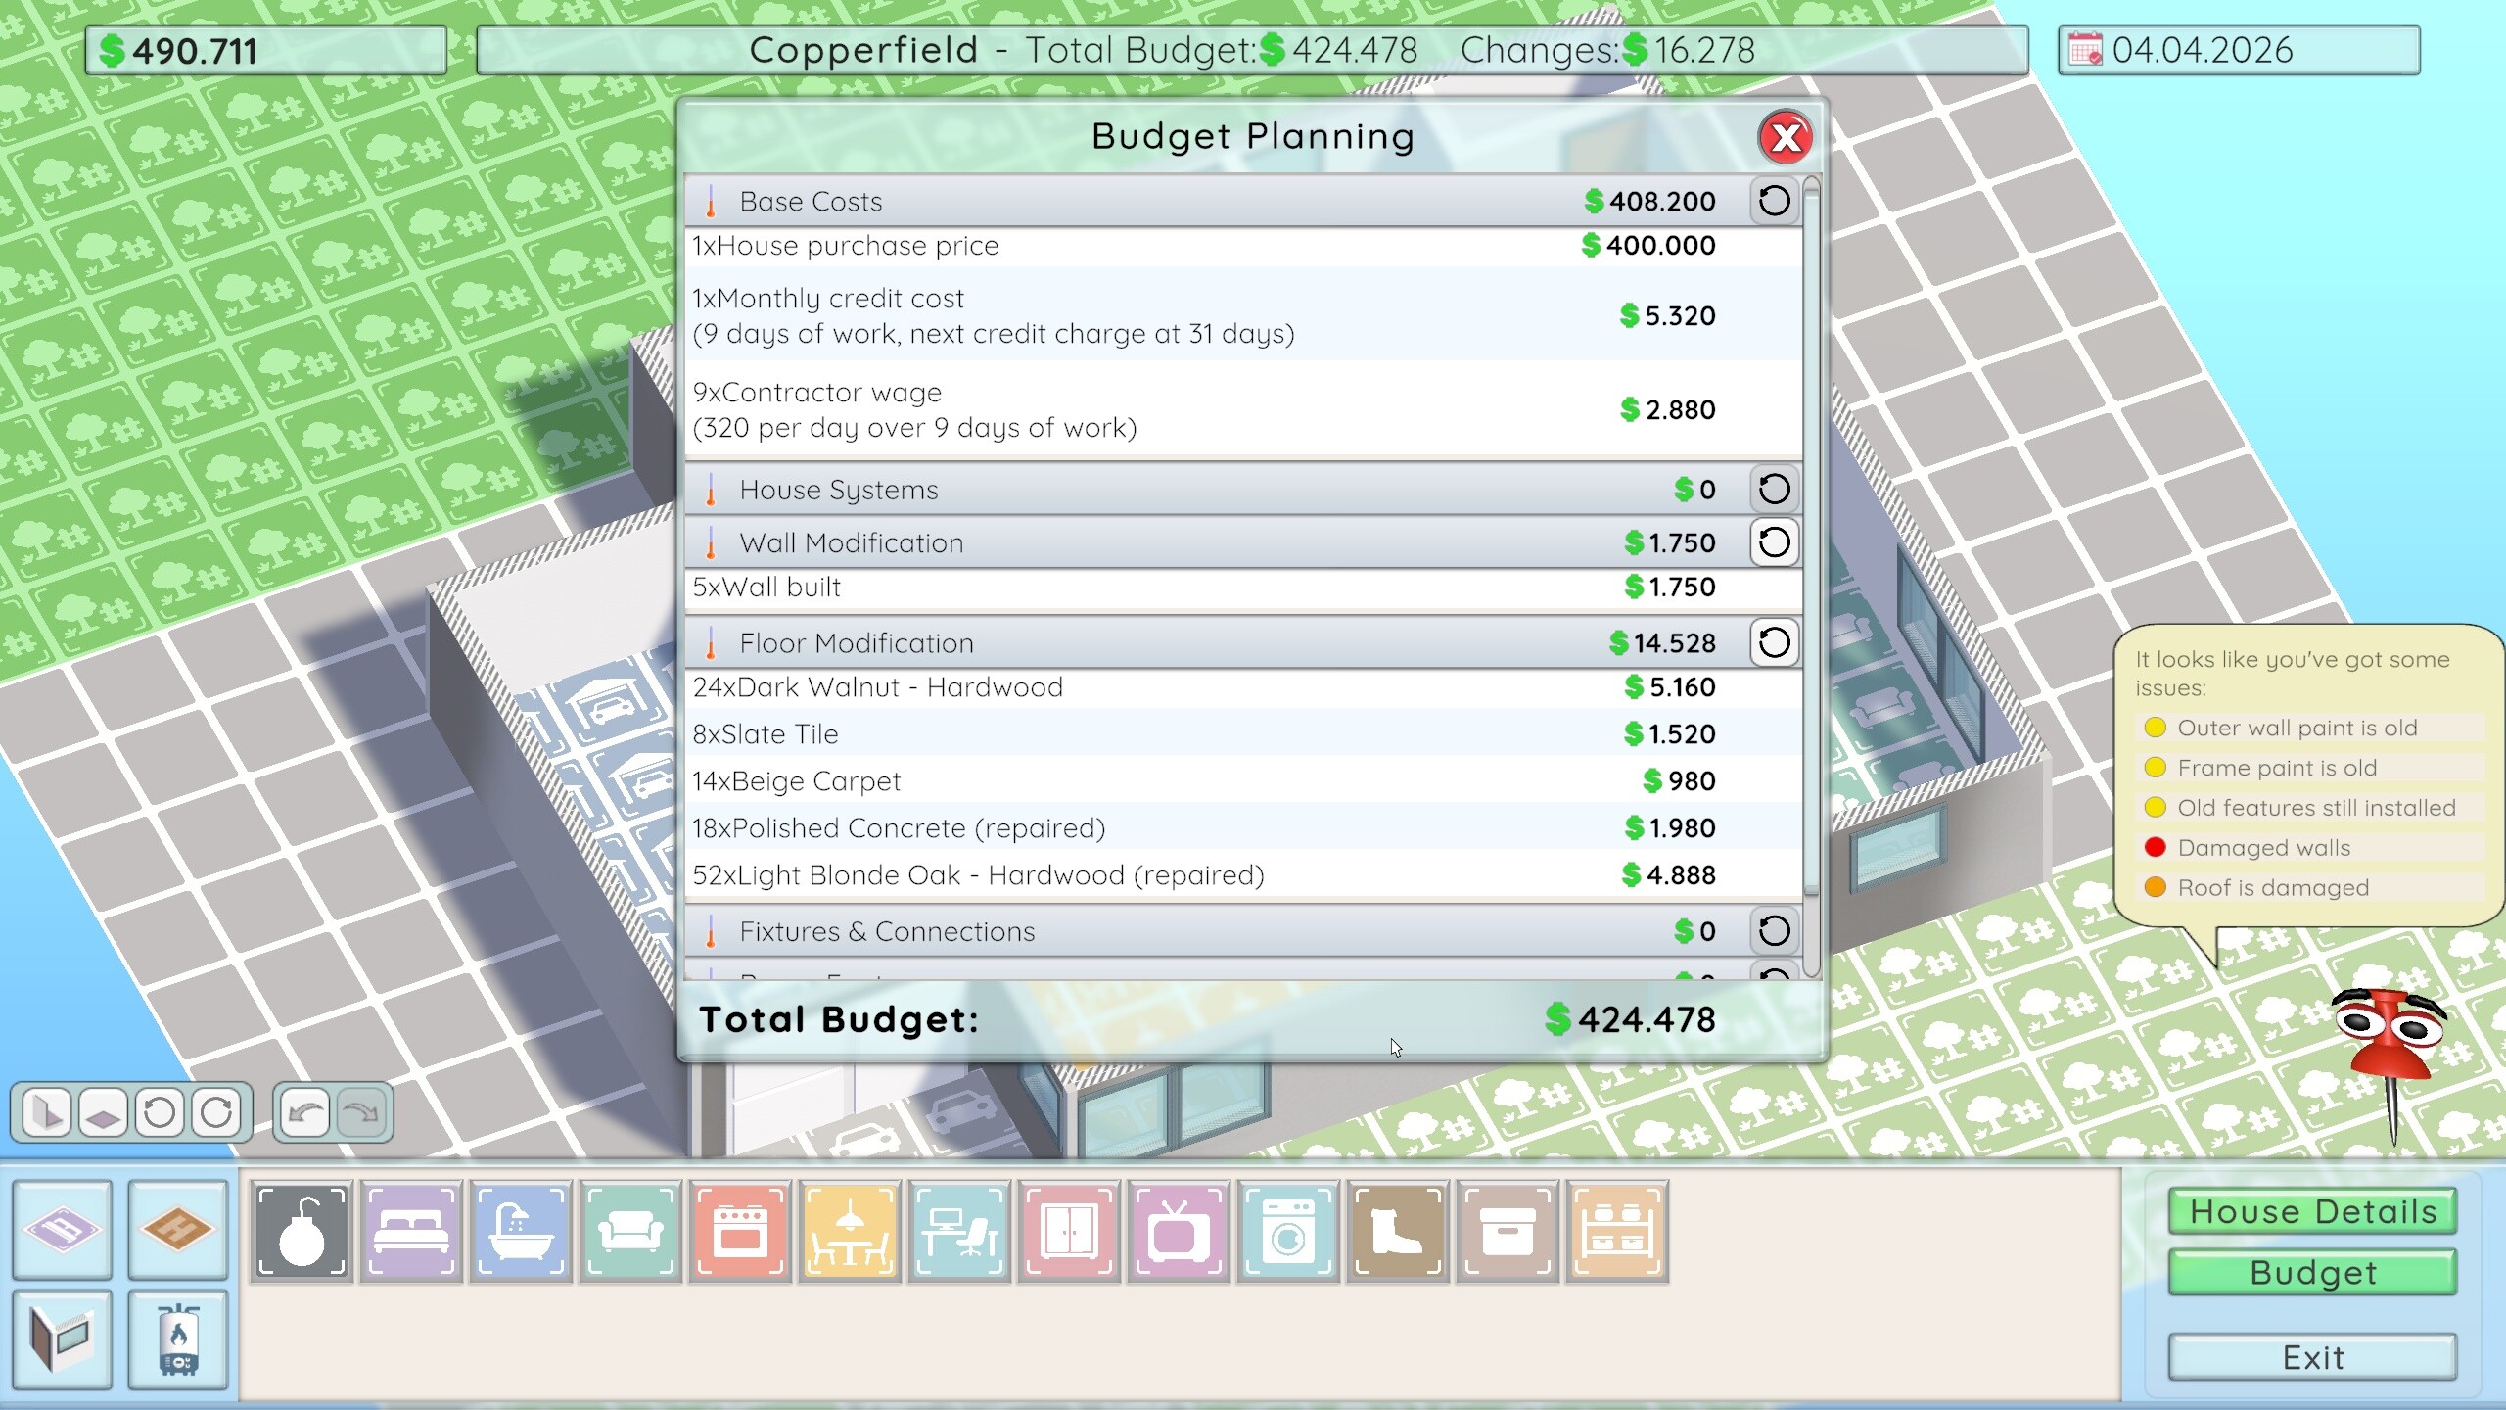Open the kitchen stove category
Image resolution: width=2506 pixels, height=1410 pixels.
tap(740, 1232)
